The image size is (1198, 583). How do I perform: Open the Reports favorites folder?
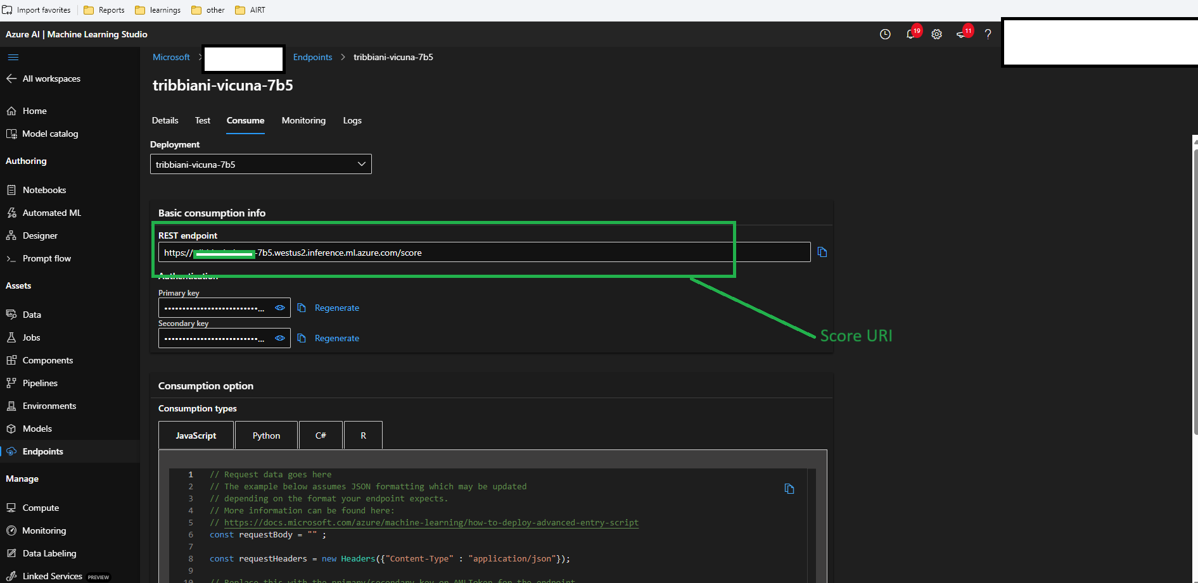point(105,10)
